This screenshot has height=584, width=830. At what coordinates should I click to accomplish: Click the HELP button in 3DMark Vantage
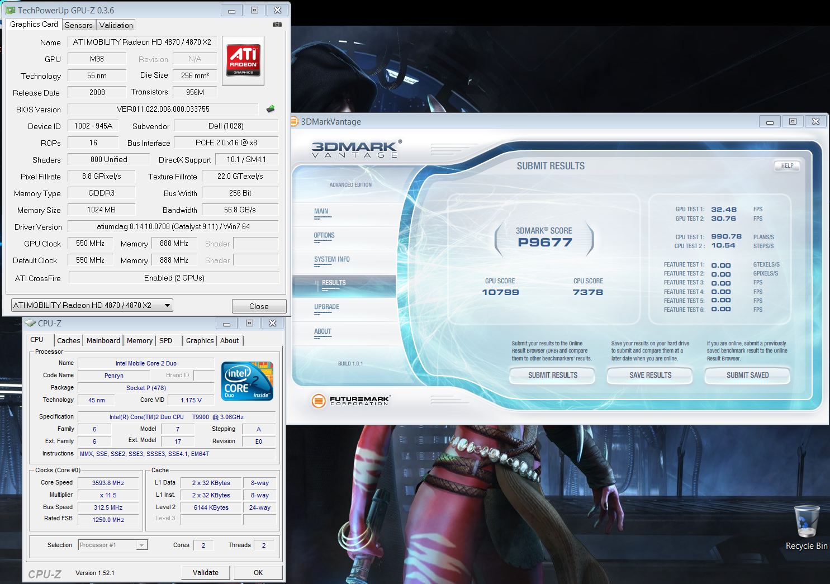click(x=787, y=166)
